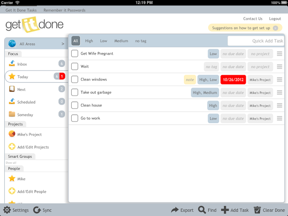This screenshot has height=216, width=288.
Task: Click reorder handle on Take out garbage row
Action: click(x=279, y=92)
